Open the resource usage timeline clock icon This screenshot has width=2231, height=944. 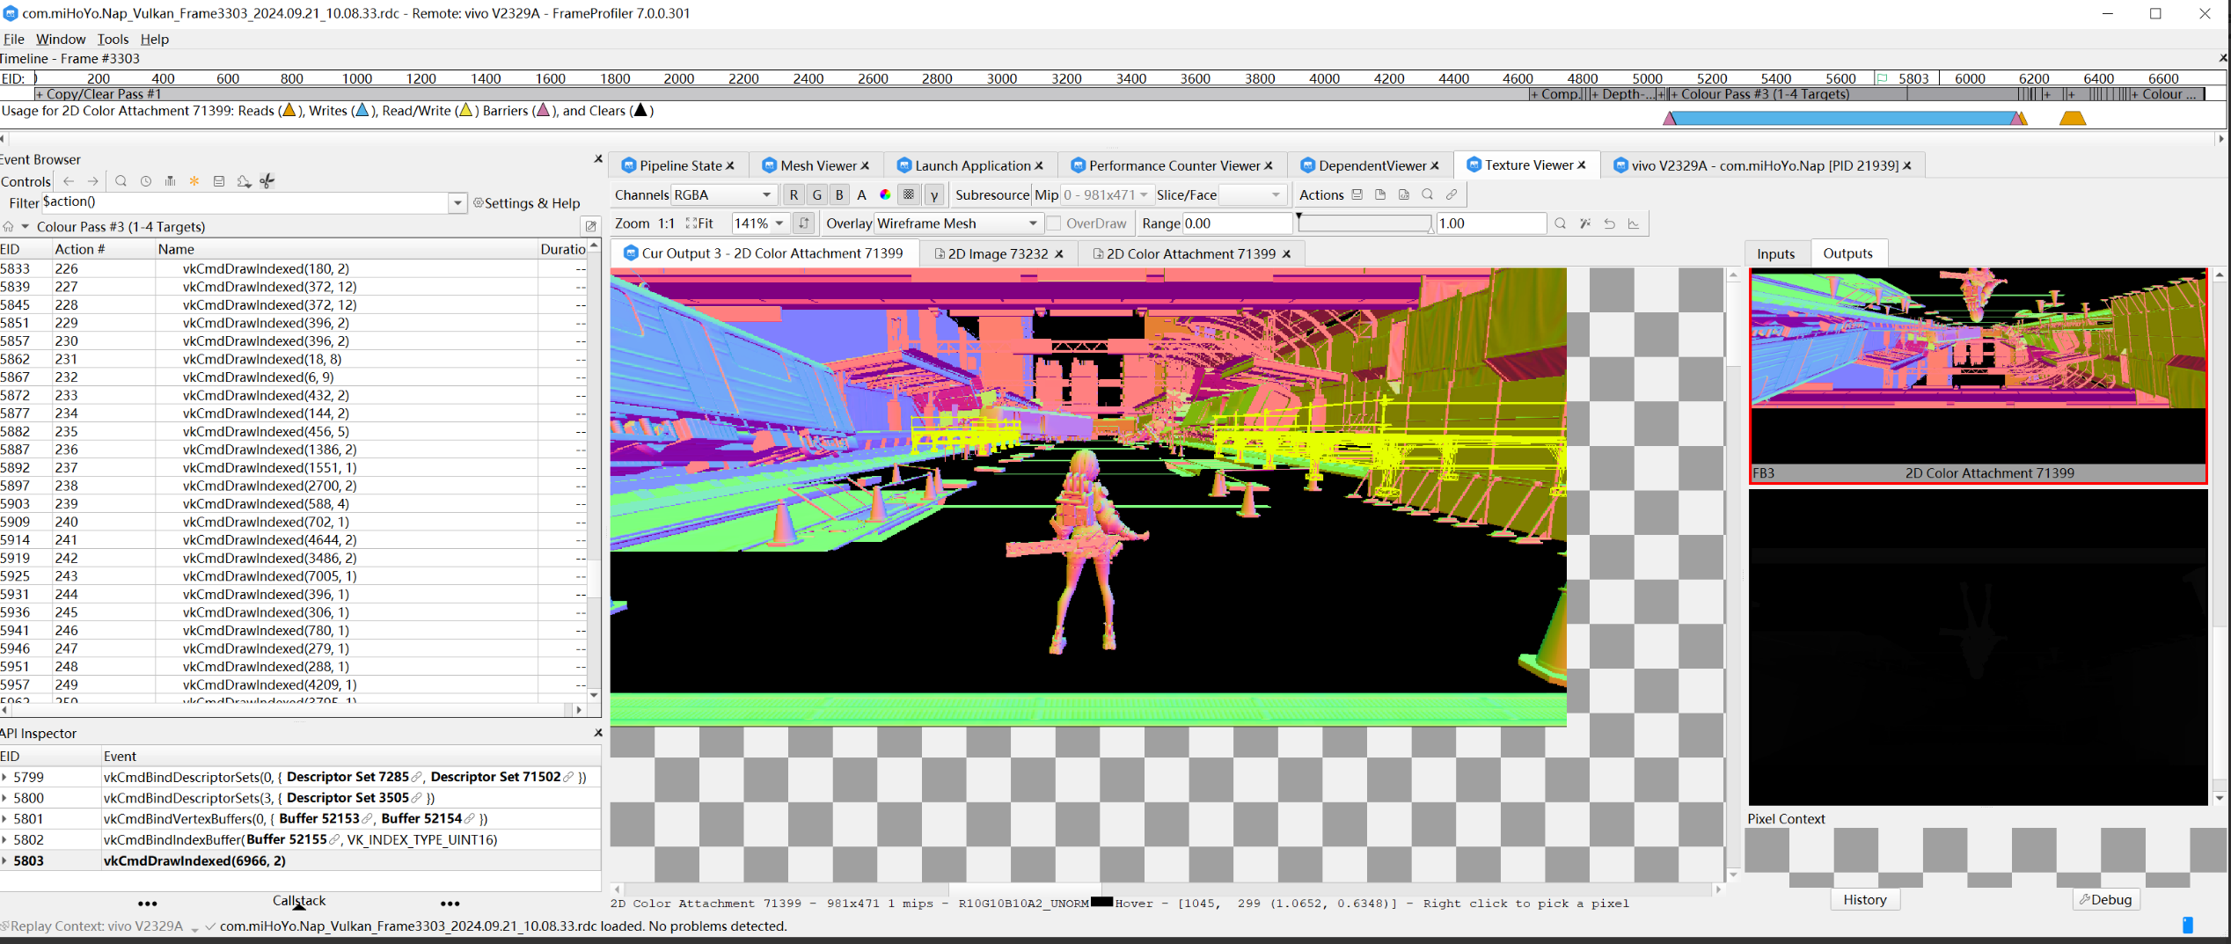pyautogui.click(x=145, y=181)
